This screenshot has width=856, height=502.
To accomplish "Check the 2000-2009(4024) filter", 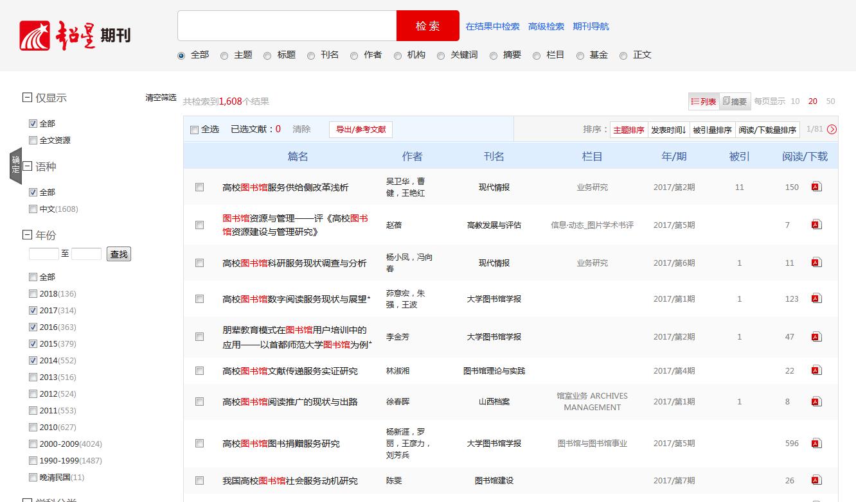I will (33, 444).
